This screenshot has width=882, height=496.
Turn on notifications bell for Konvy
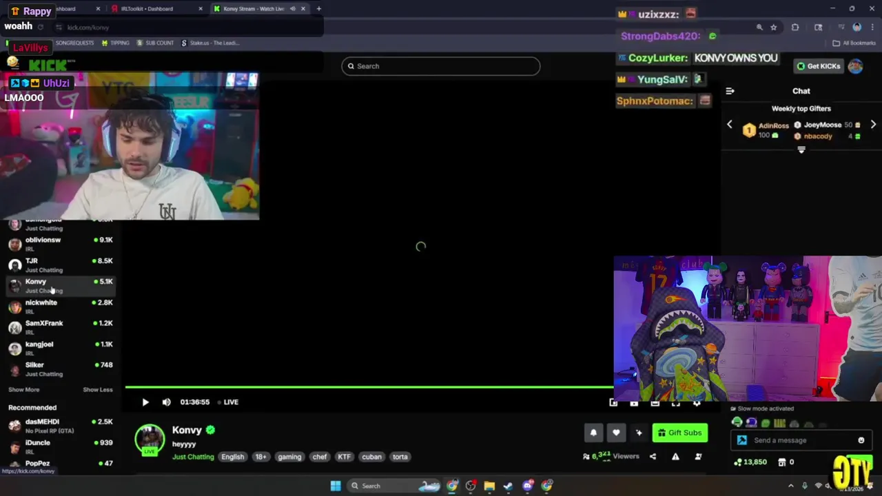tap(593, 433)
